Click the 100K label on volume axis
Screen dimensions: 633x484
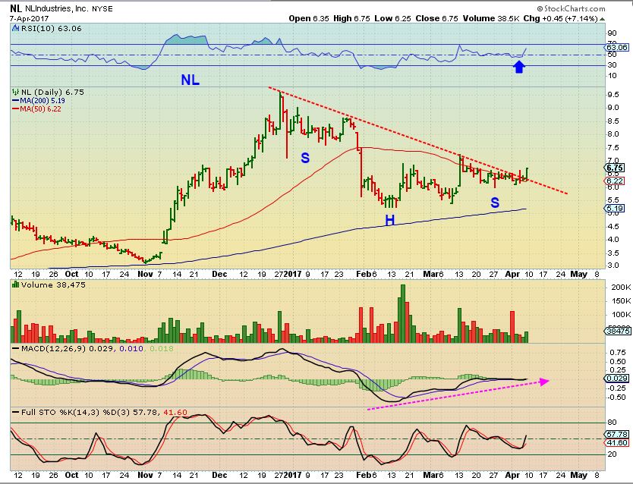pyautogui.click(x=621, y=315)
